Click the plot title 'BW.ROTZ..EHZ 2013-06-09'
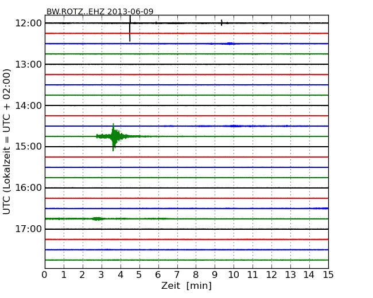Viewport: 373px width, 298px height. pyautogui.click(x=100, y=11)
